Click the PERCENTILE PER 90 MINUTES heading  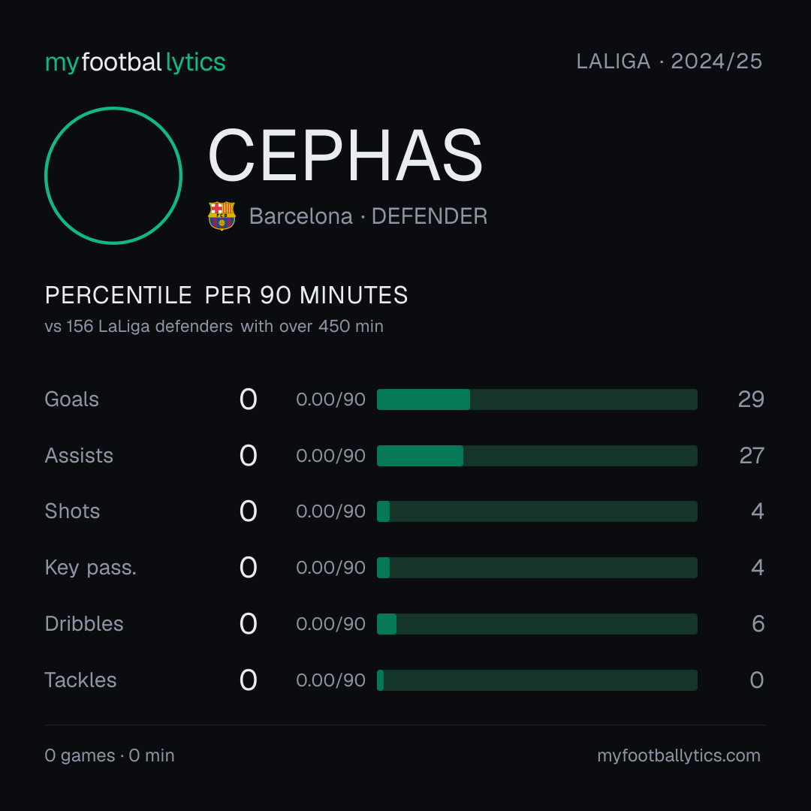pyautogui.click(x=226, y=295)
